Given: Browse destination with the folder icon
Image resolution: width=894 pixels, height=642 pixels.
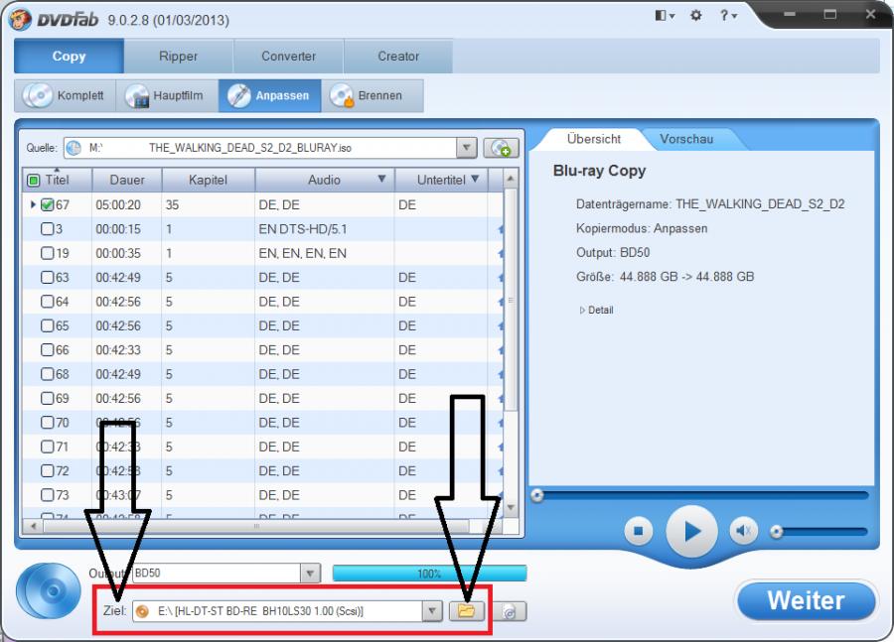Looking at the screenshot, I should 467,611.
